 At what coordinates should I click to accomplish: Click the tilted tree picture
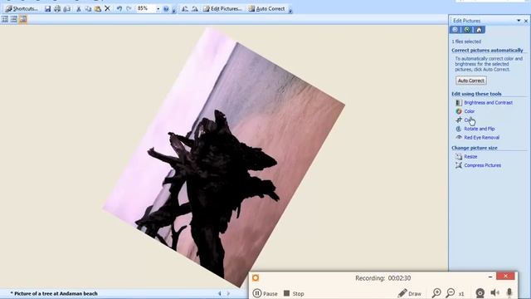223,158
